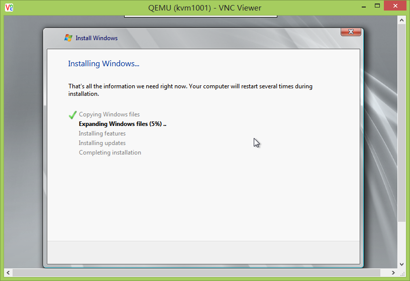Click the 'Installing updates' step text
Screen dimensions: 410x281
pos(102,143)
